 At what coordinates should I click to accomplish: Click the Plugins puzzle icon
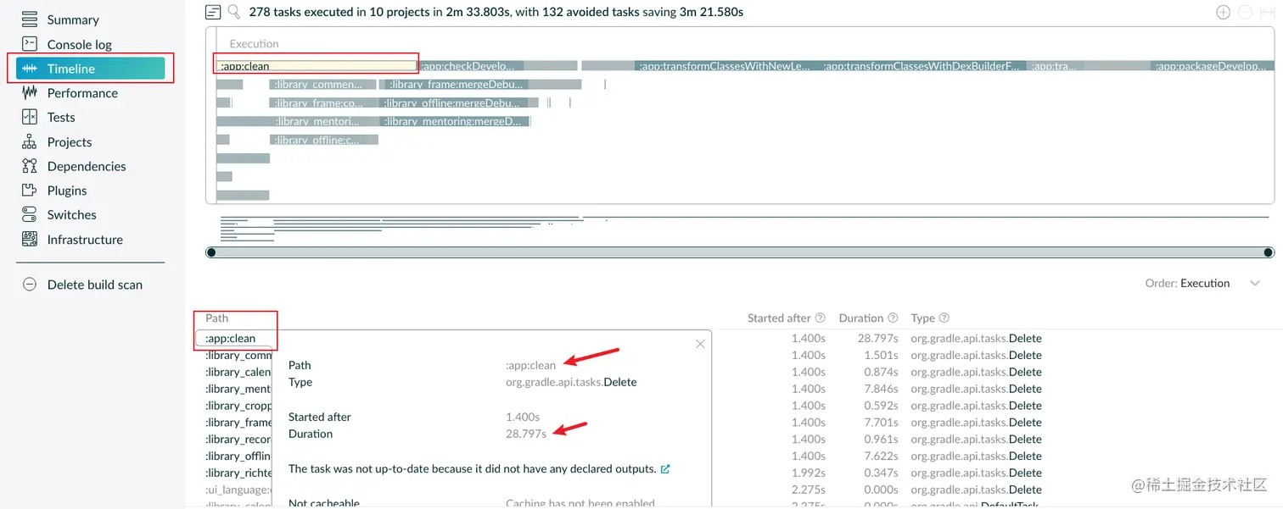(30, 191)
